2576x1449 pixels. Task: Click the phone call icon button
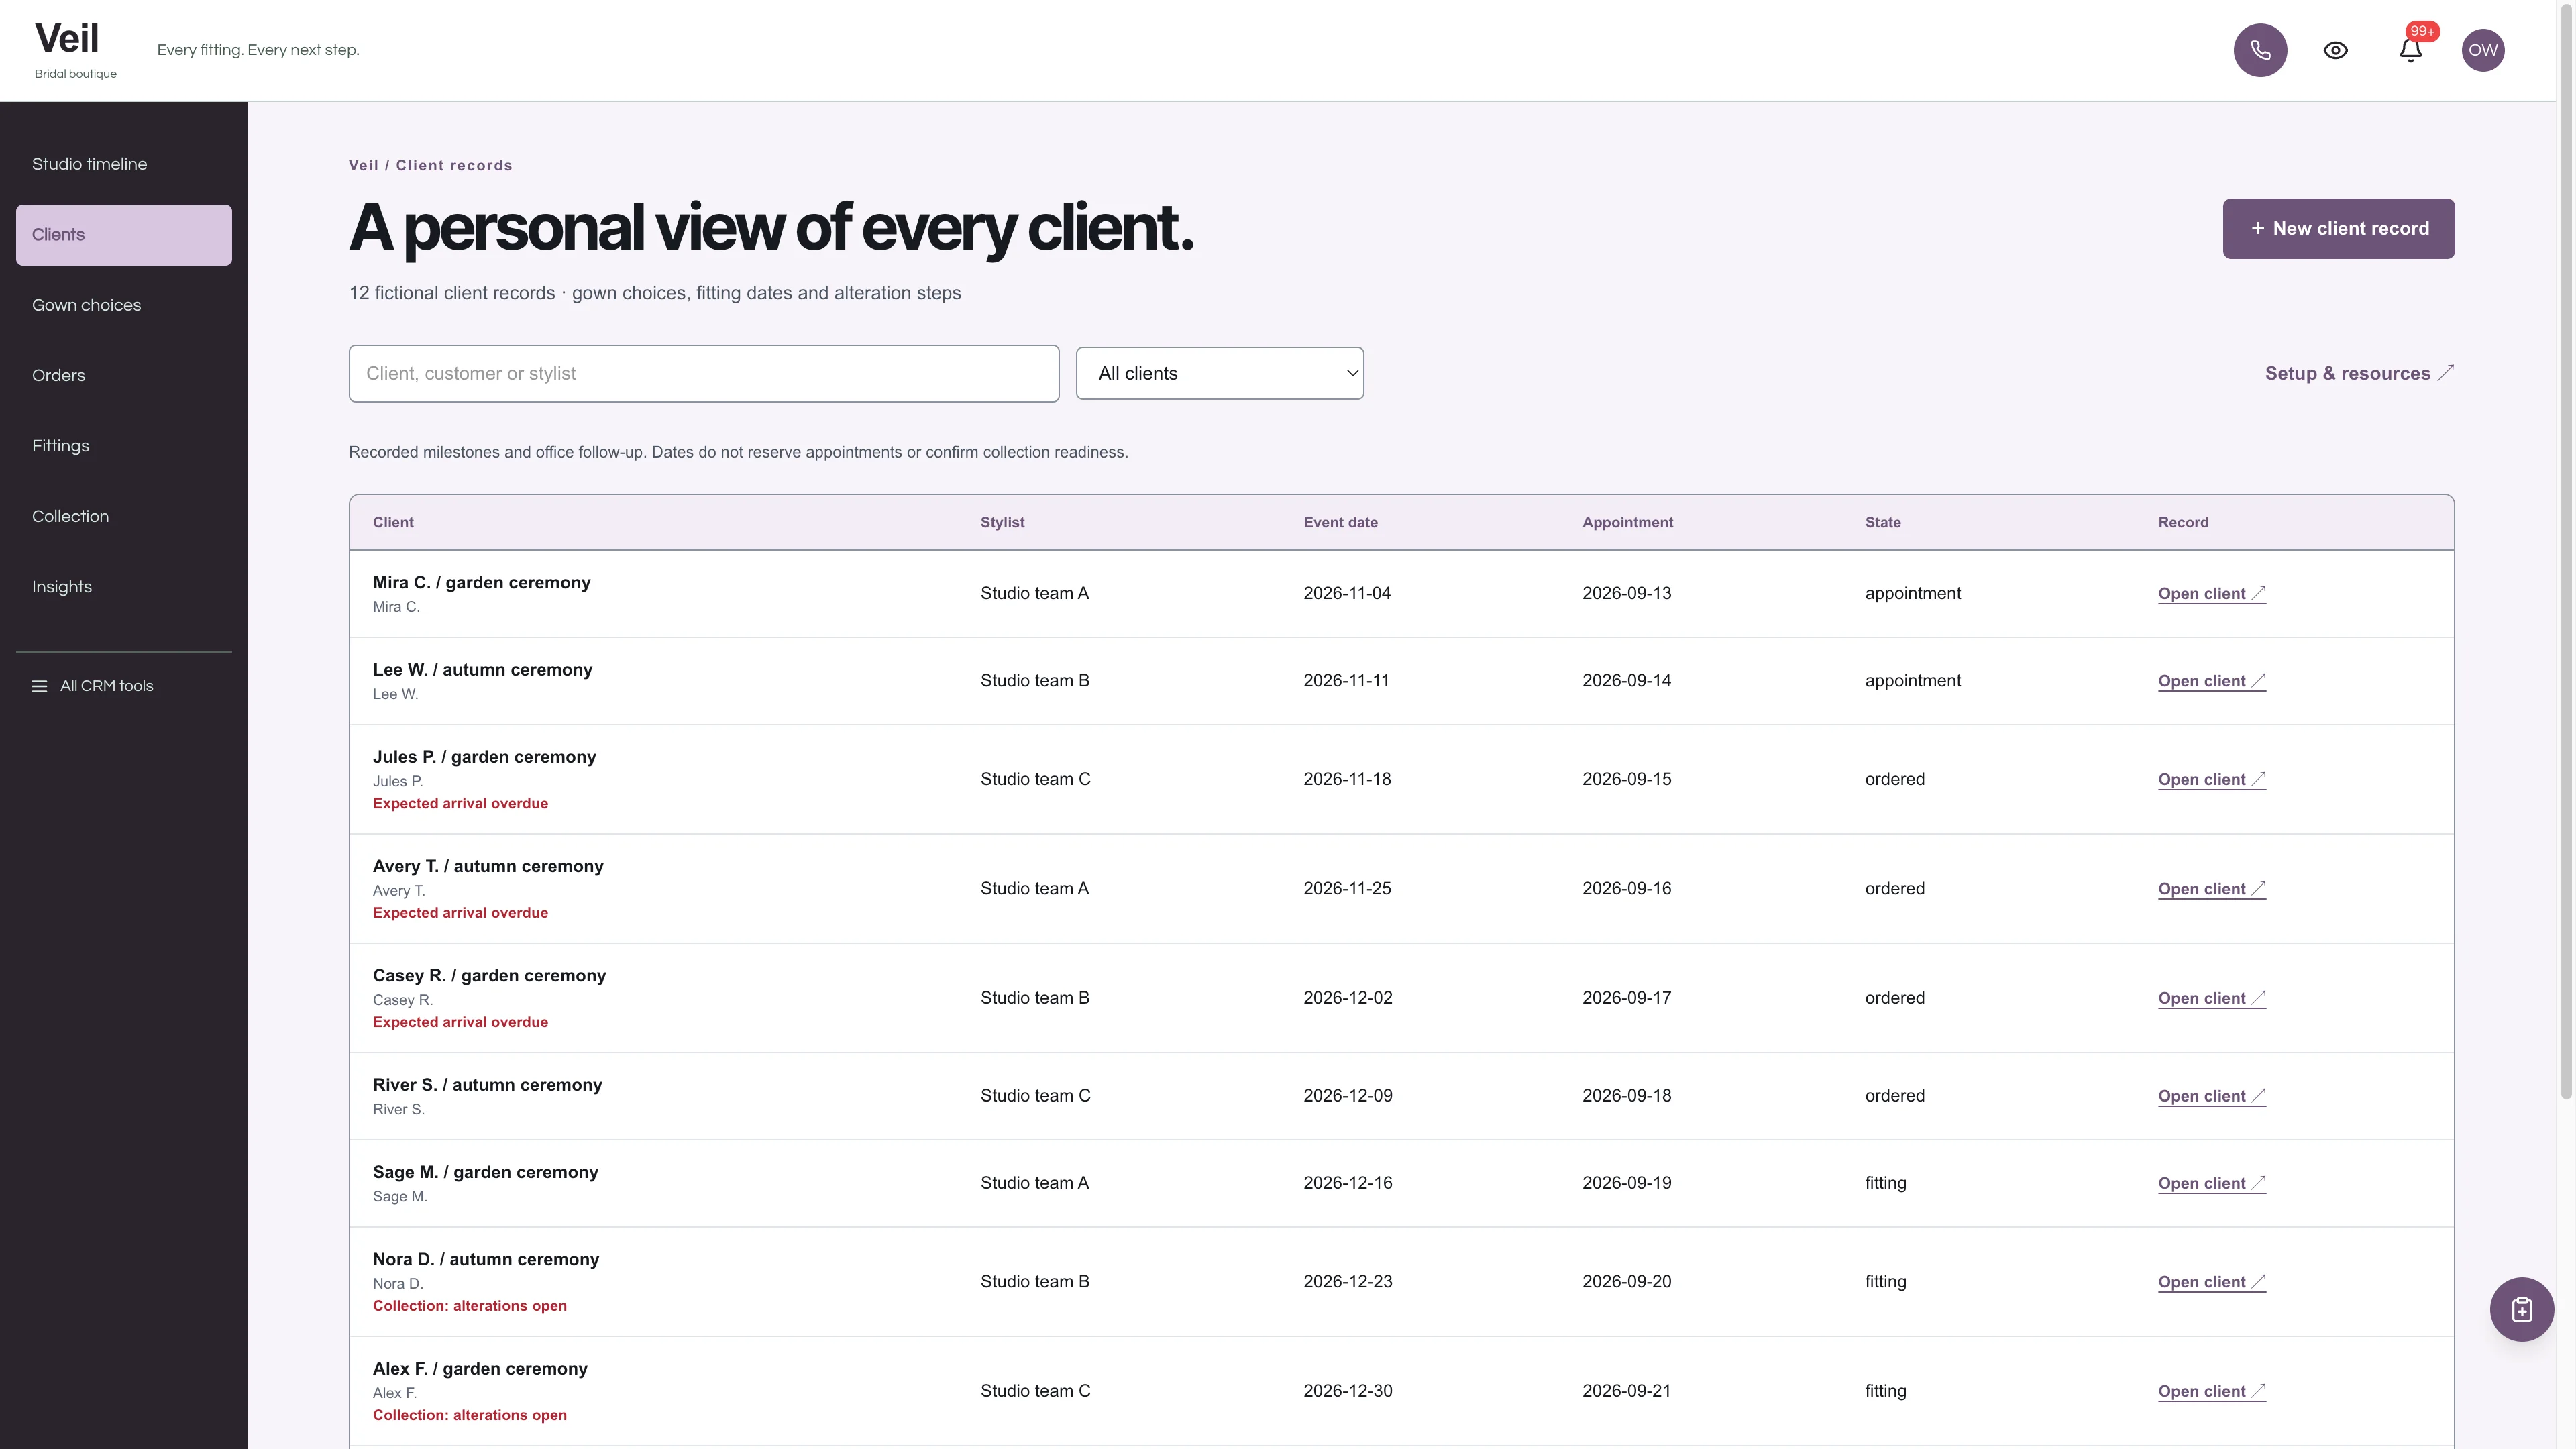[2260, 50]
